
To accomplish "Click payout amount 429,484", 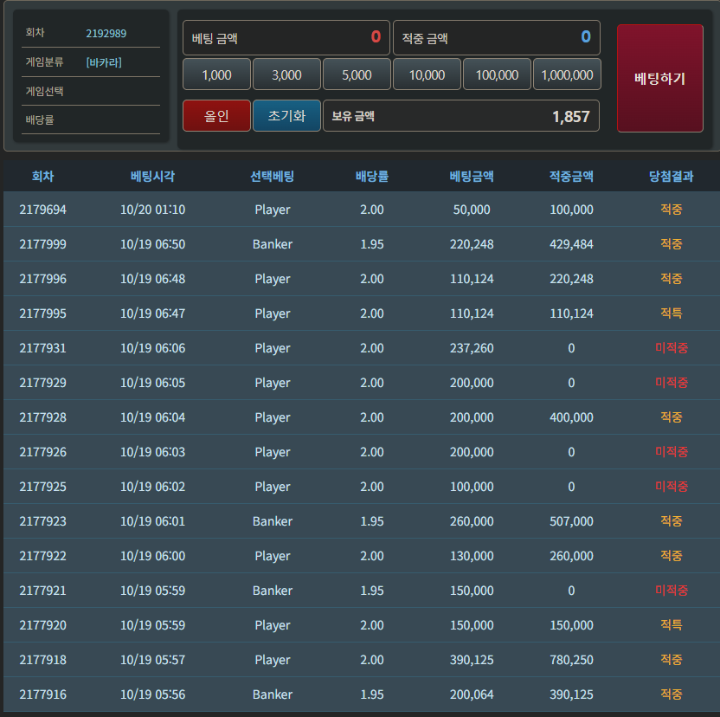I will 571,244.
